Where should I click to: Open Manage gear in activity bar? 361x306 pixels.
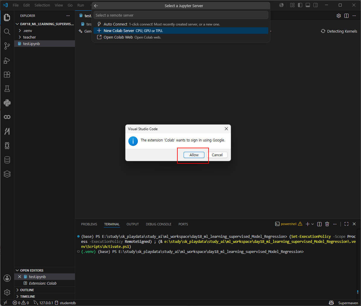coord(7,292)
